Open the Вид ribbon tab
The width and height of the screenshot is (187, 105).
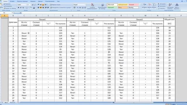[x=58, y=1]
